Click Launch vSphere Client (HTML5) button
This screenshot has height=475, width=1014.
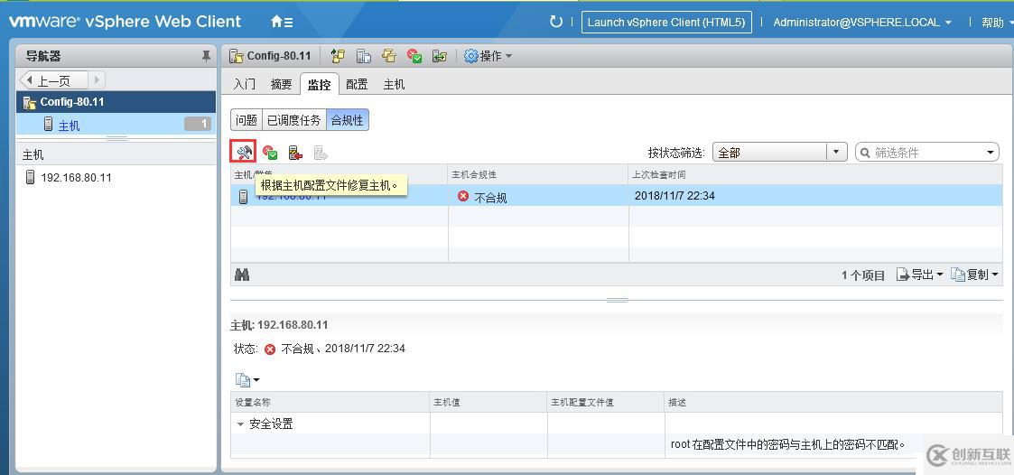coord(666,22)
